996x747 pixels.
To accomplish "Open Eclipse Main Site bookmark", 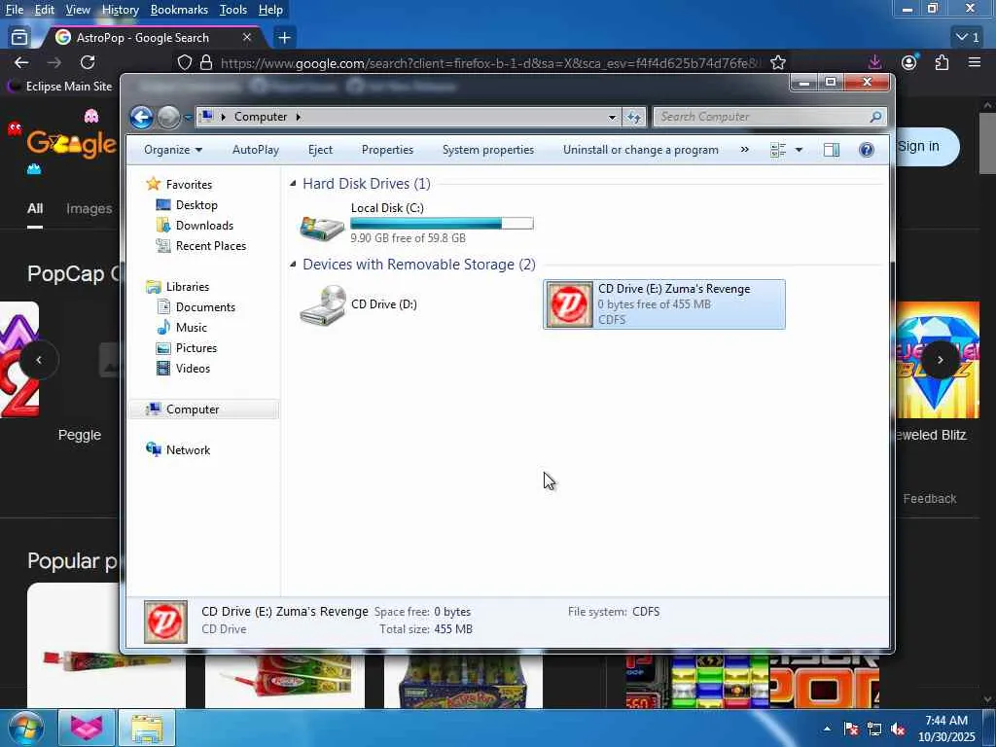I will click(59, 87).
